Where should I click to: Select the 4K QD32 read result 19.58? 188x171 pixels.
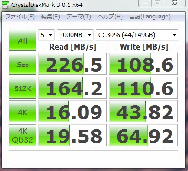[72, 135]
